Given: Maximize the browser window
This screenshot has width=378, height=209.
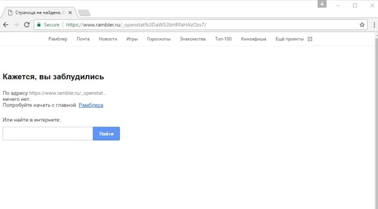Looking at the screenshot, I should tap(355, 5).
